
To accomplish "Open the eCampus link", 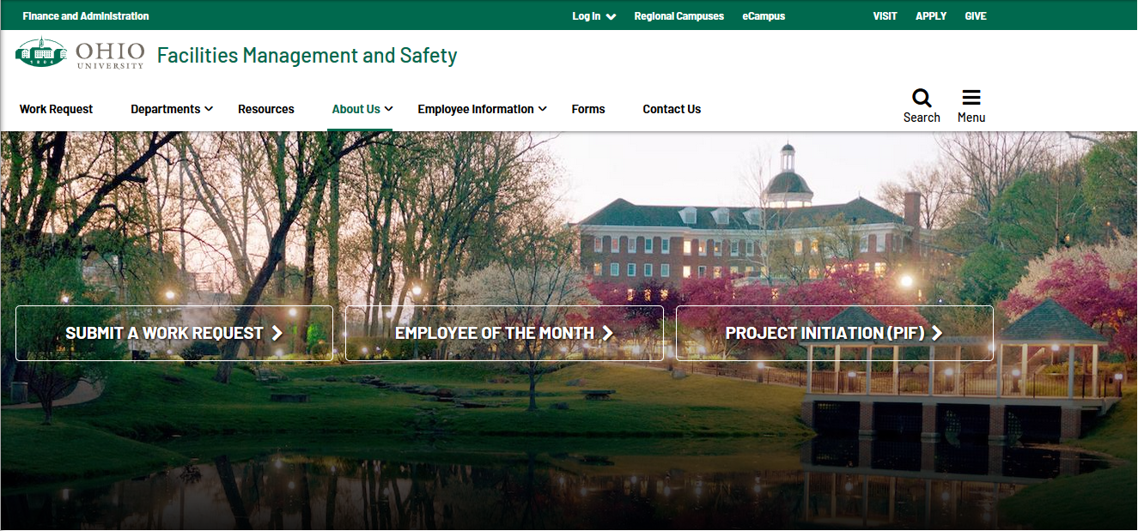I will point(764,16).
